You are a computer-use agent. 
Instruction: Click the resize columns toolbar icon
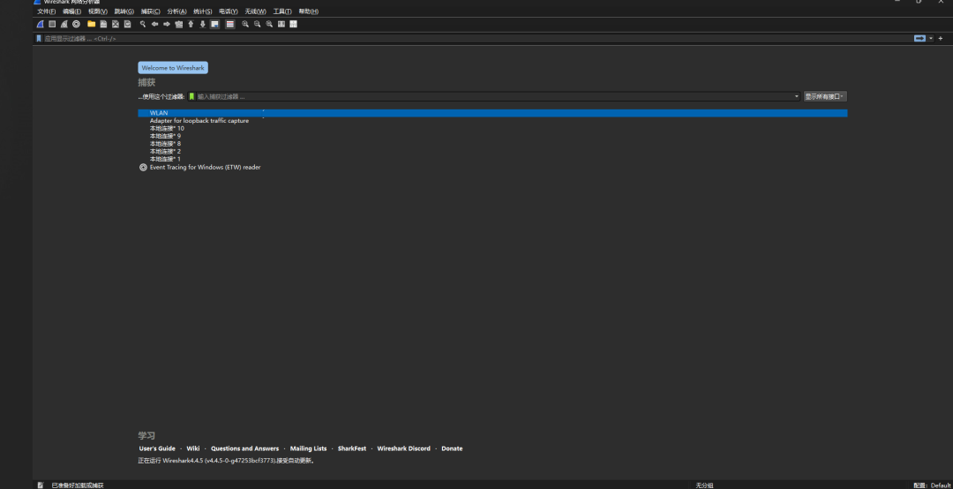point(293,24)
